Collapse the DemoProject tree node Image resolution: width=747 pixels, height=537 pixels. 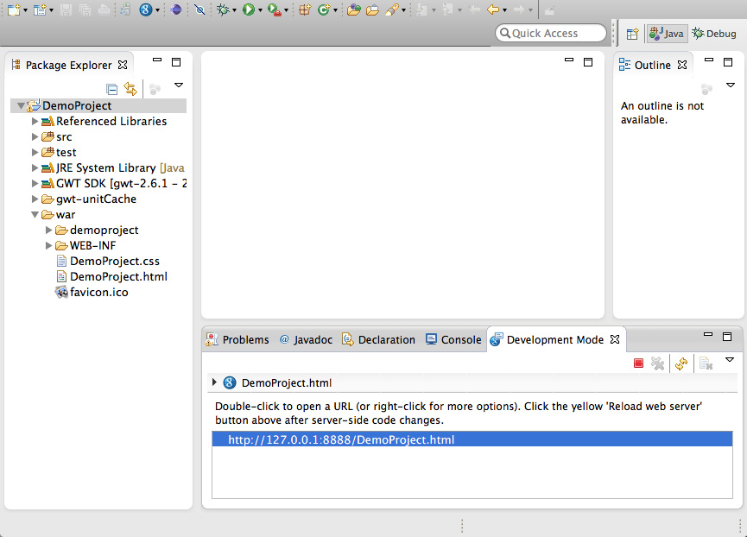pyautogui.click(x=21, y=105)
